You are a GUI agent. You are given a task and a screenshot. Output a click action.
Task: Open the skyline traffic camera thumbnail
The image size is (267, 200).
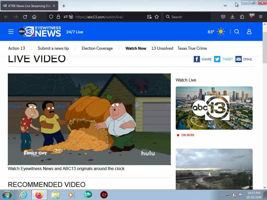point(214,169)
